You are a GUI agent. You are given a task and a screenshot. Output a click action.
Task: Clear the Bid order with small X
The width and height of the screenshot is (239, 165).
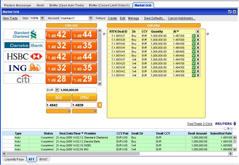tap(69, 111)
